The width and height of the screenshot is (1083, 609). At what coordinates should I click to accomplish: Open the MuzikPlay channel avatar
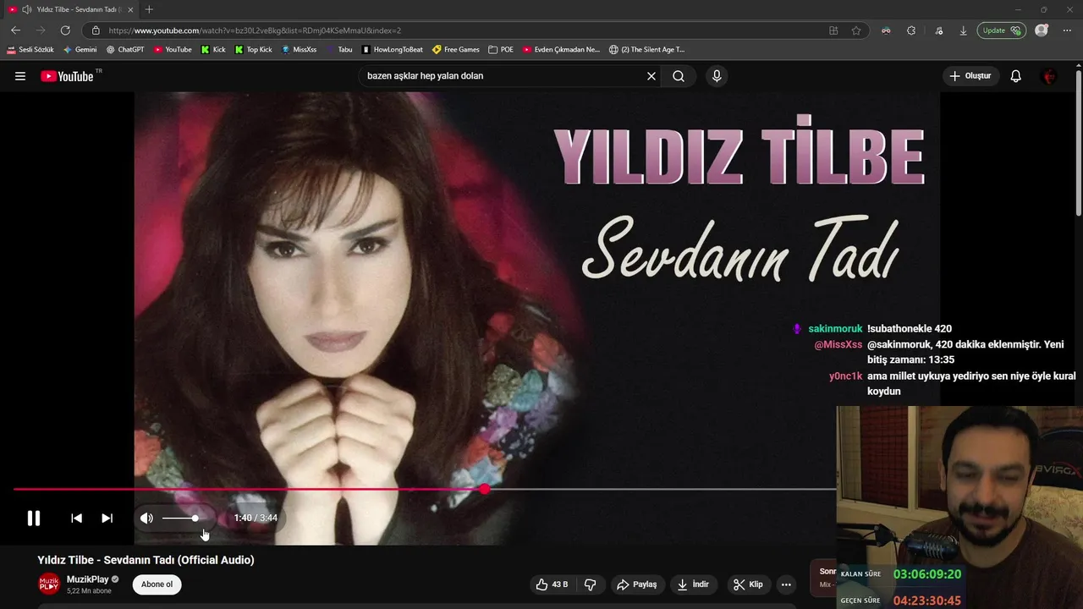[49, 584]
